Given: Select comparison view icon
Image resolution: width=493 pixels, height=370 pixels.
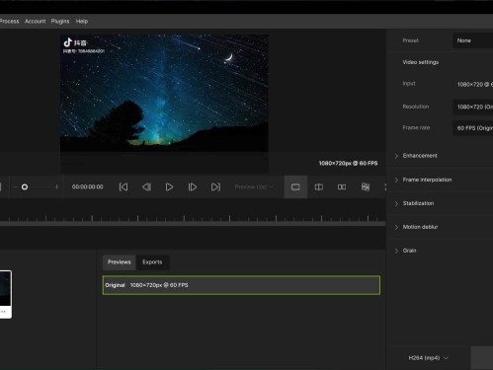Looking at the screenshot, I should 366,186.
